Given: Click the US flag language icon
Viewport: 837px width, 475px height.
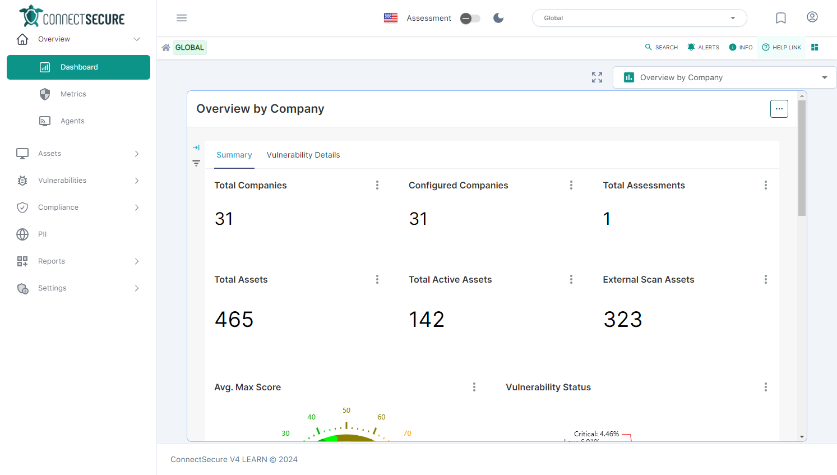Looking at the screenshot, I should tap(391, 18).
